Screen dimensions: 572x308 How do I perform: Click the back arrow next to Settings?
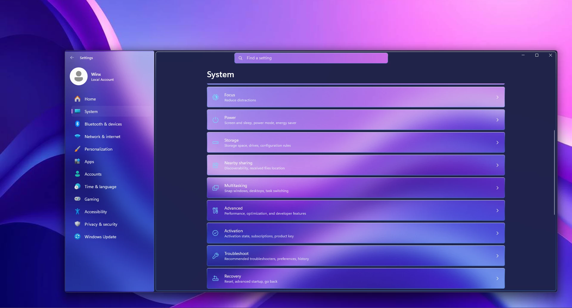[72, 58]
